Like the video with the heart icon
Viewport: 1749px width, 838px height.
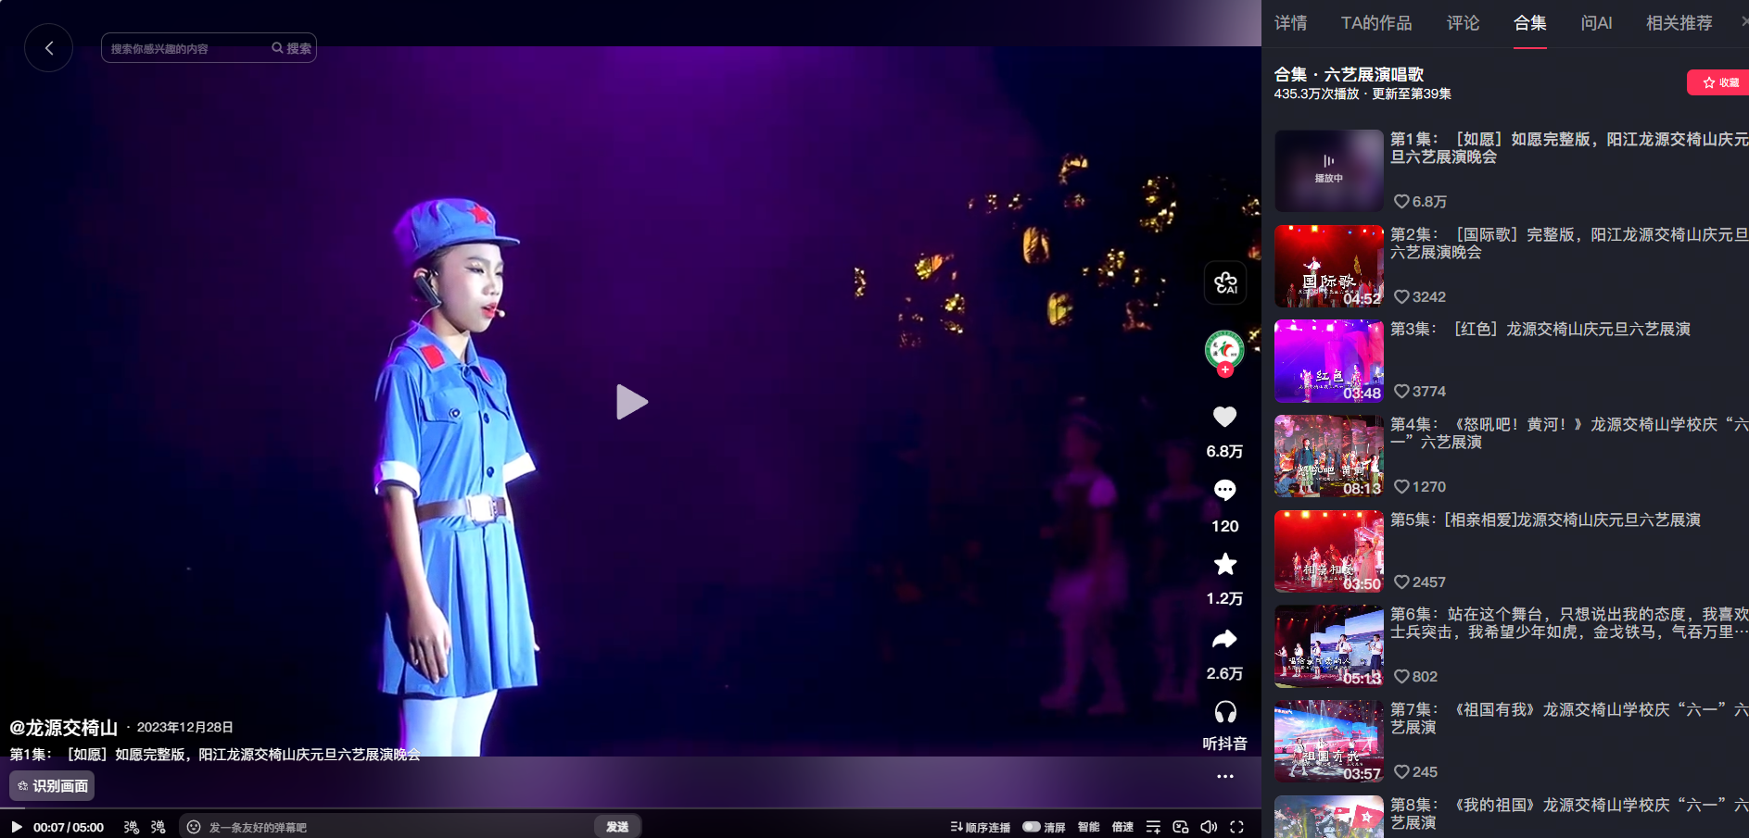(1224, 417)
